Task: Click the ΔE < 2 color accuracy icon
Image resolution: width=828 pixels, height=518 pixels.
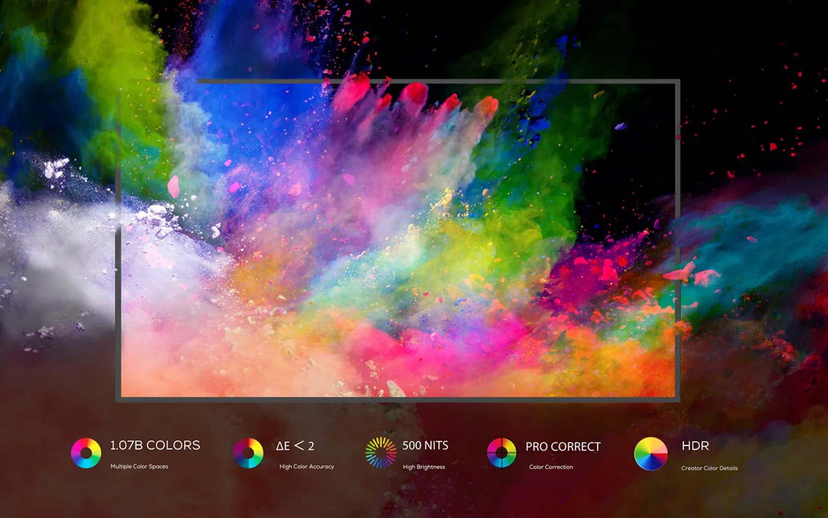Action: (248, 453)
